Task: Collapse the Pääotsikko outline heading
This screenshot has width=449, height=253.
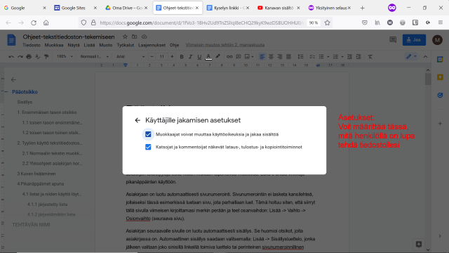Action: [6, 92]
